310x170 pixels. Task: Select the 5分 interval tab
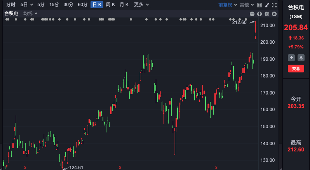(41, 5)
